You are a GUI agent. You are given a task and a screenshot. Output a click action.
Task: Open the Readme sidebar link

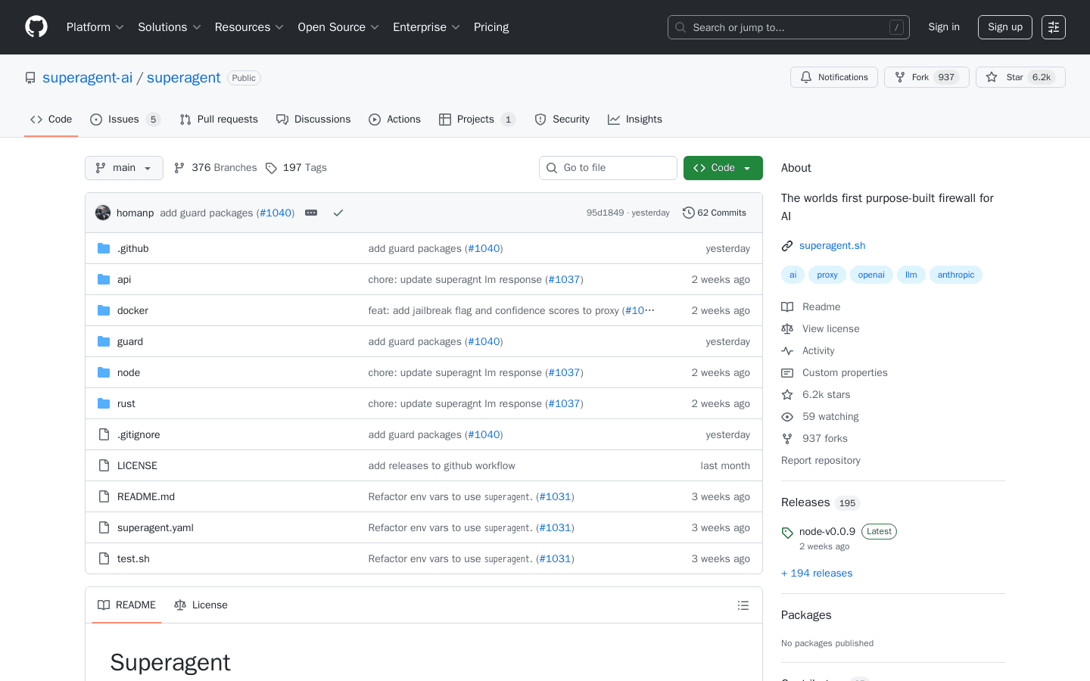(811, 306)
